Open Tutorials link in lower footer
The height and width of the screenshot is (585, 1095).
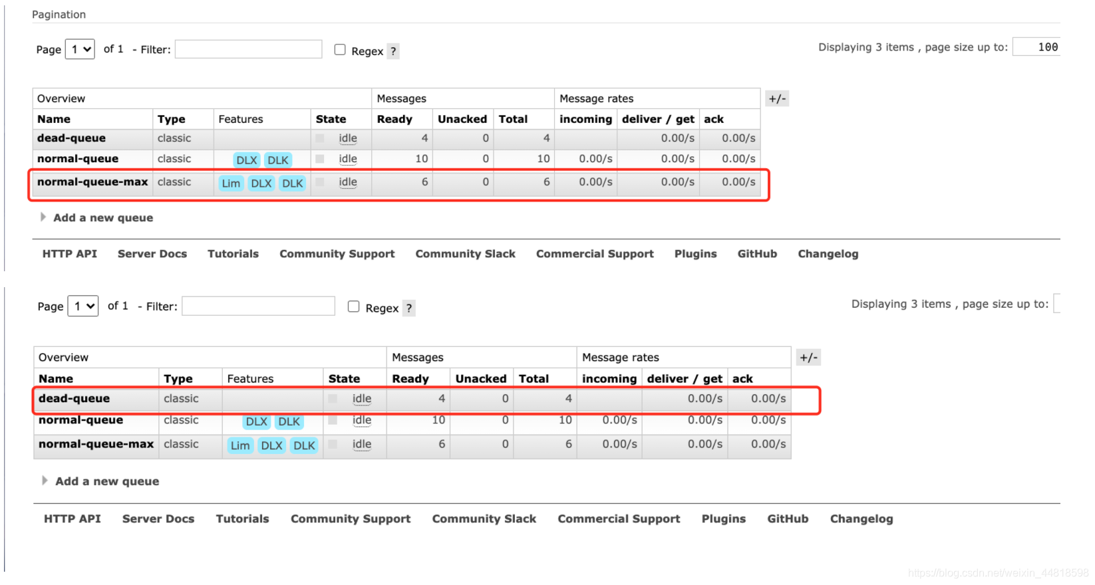pos(243,519)
